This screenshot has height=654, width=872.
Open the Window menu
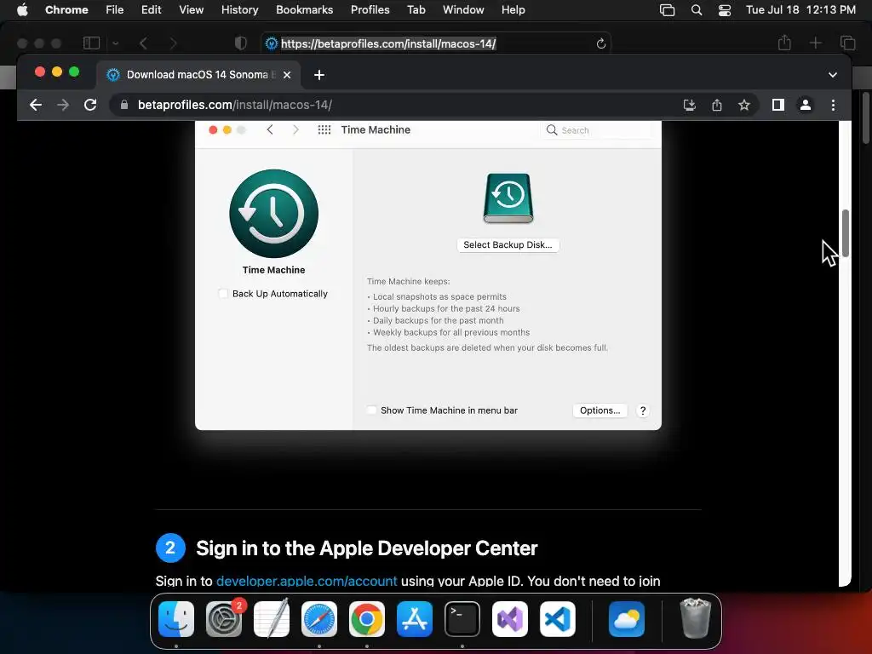click(x=463, y=9)
